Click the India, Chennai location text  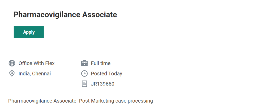35,74
